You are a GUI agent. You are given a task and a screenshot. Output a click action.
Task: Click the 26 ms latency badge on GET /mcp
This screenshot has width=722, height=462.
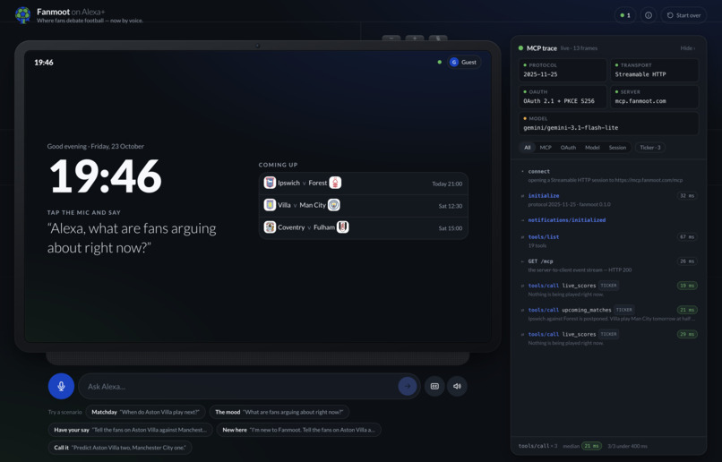coord(687,261)
